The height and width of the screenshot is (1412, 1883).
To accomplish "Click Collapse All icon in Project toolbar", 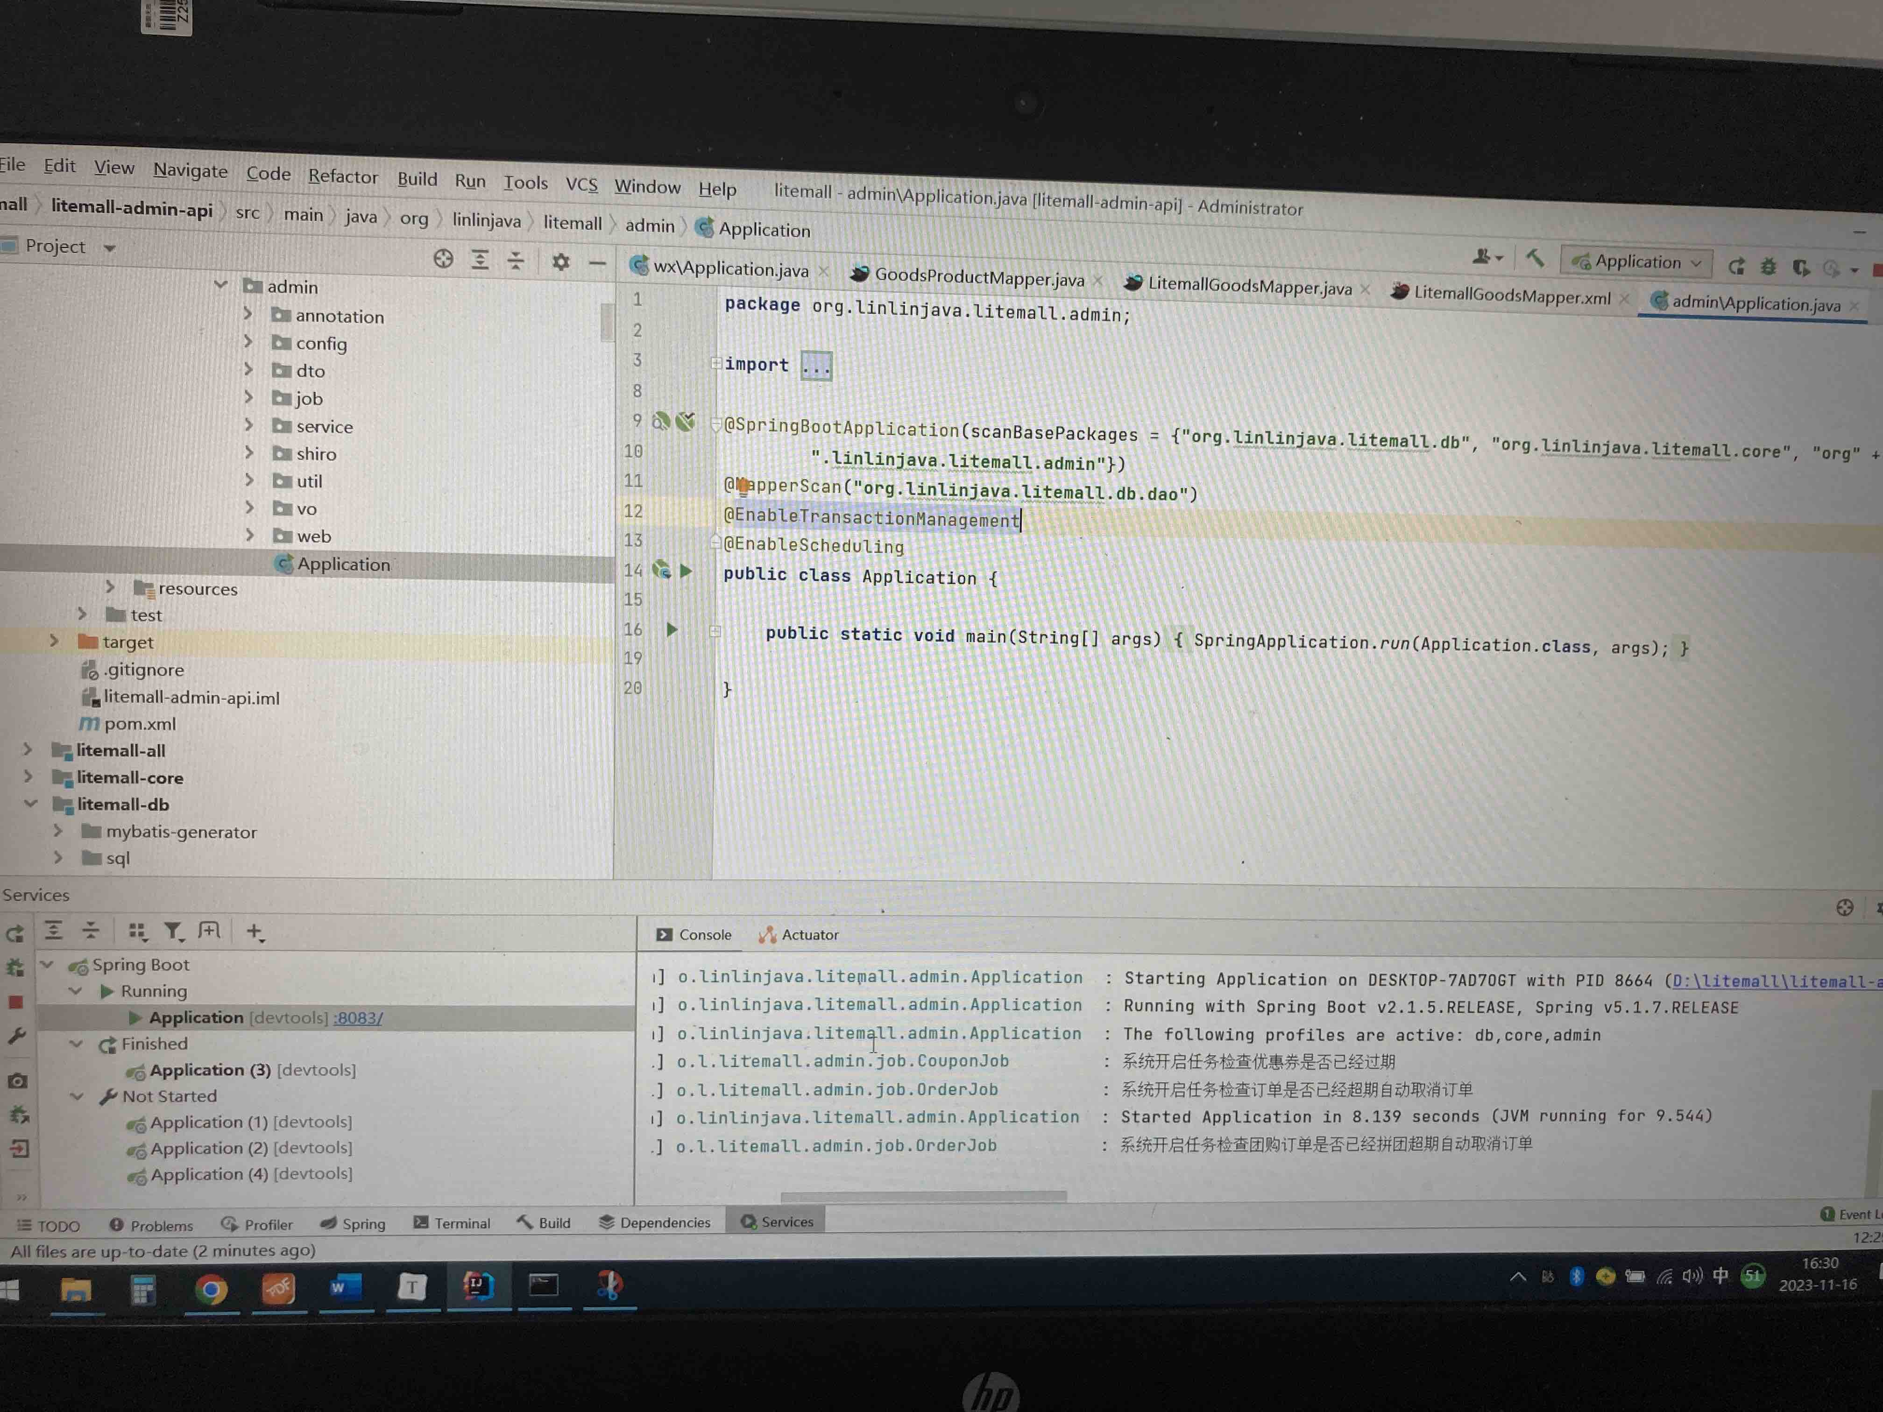I will tap(516, 261).
